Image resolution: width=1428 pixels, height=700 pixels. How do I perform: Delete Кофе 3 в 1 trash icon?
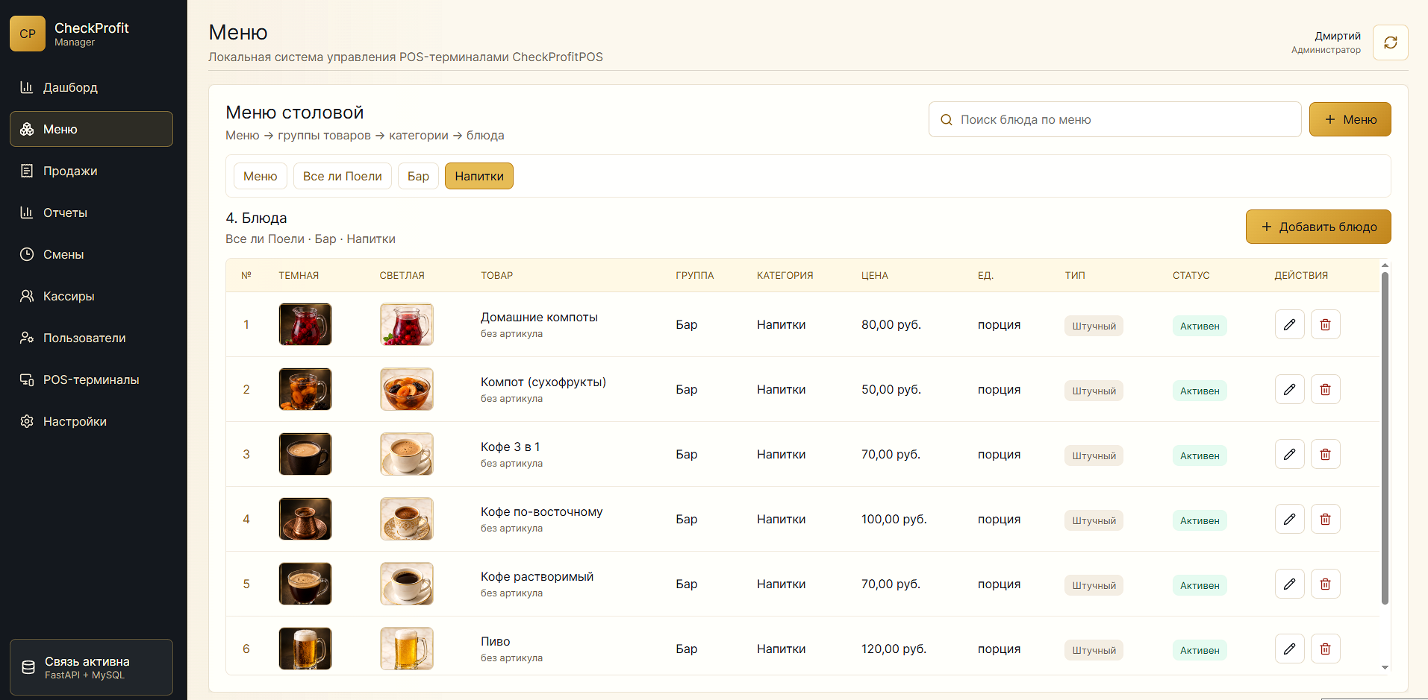1325,454
